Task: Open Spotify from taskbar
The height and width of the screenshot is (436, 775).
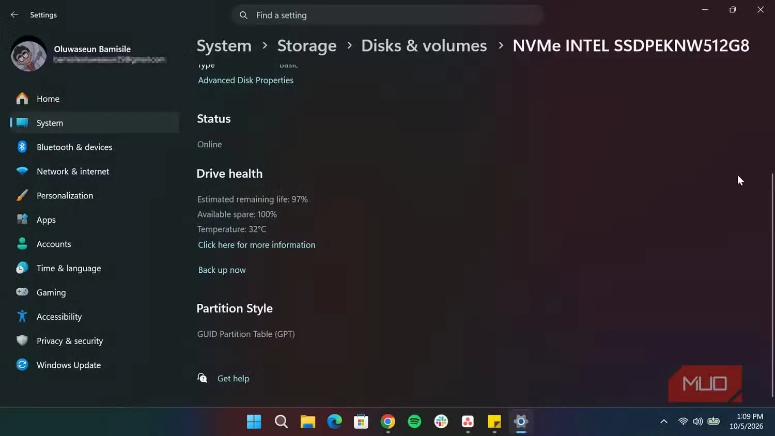Action: pos(414,422)
